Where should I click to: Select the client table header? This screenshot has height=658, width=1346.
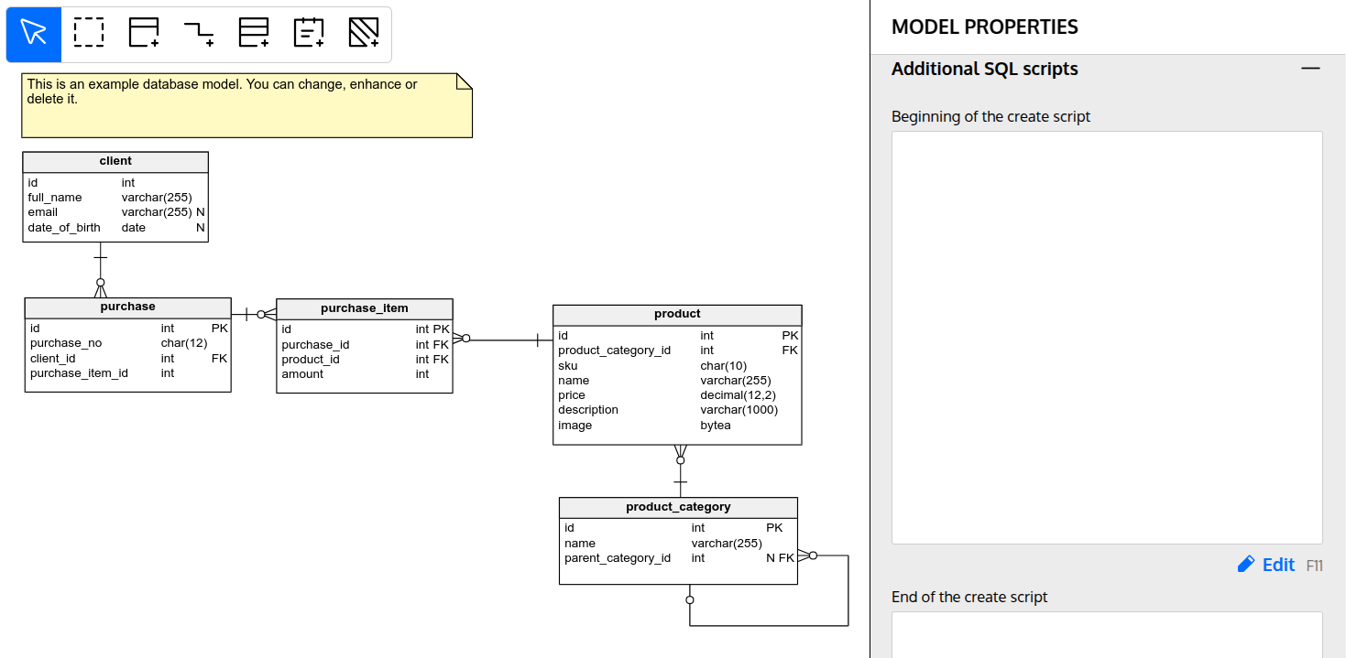115,161
